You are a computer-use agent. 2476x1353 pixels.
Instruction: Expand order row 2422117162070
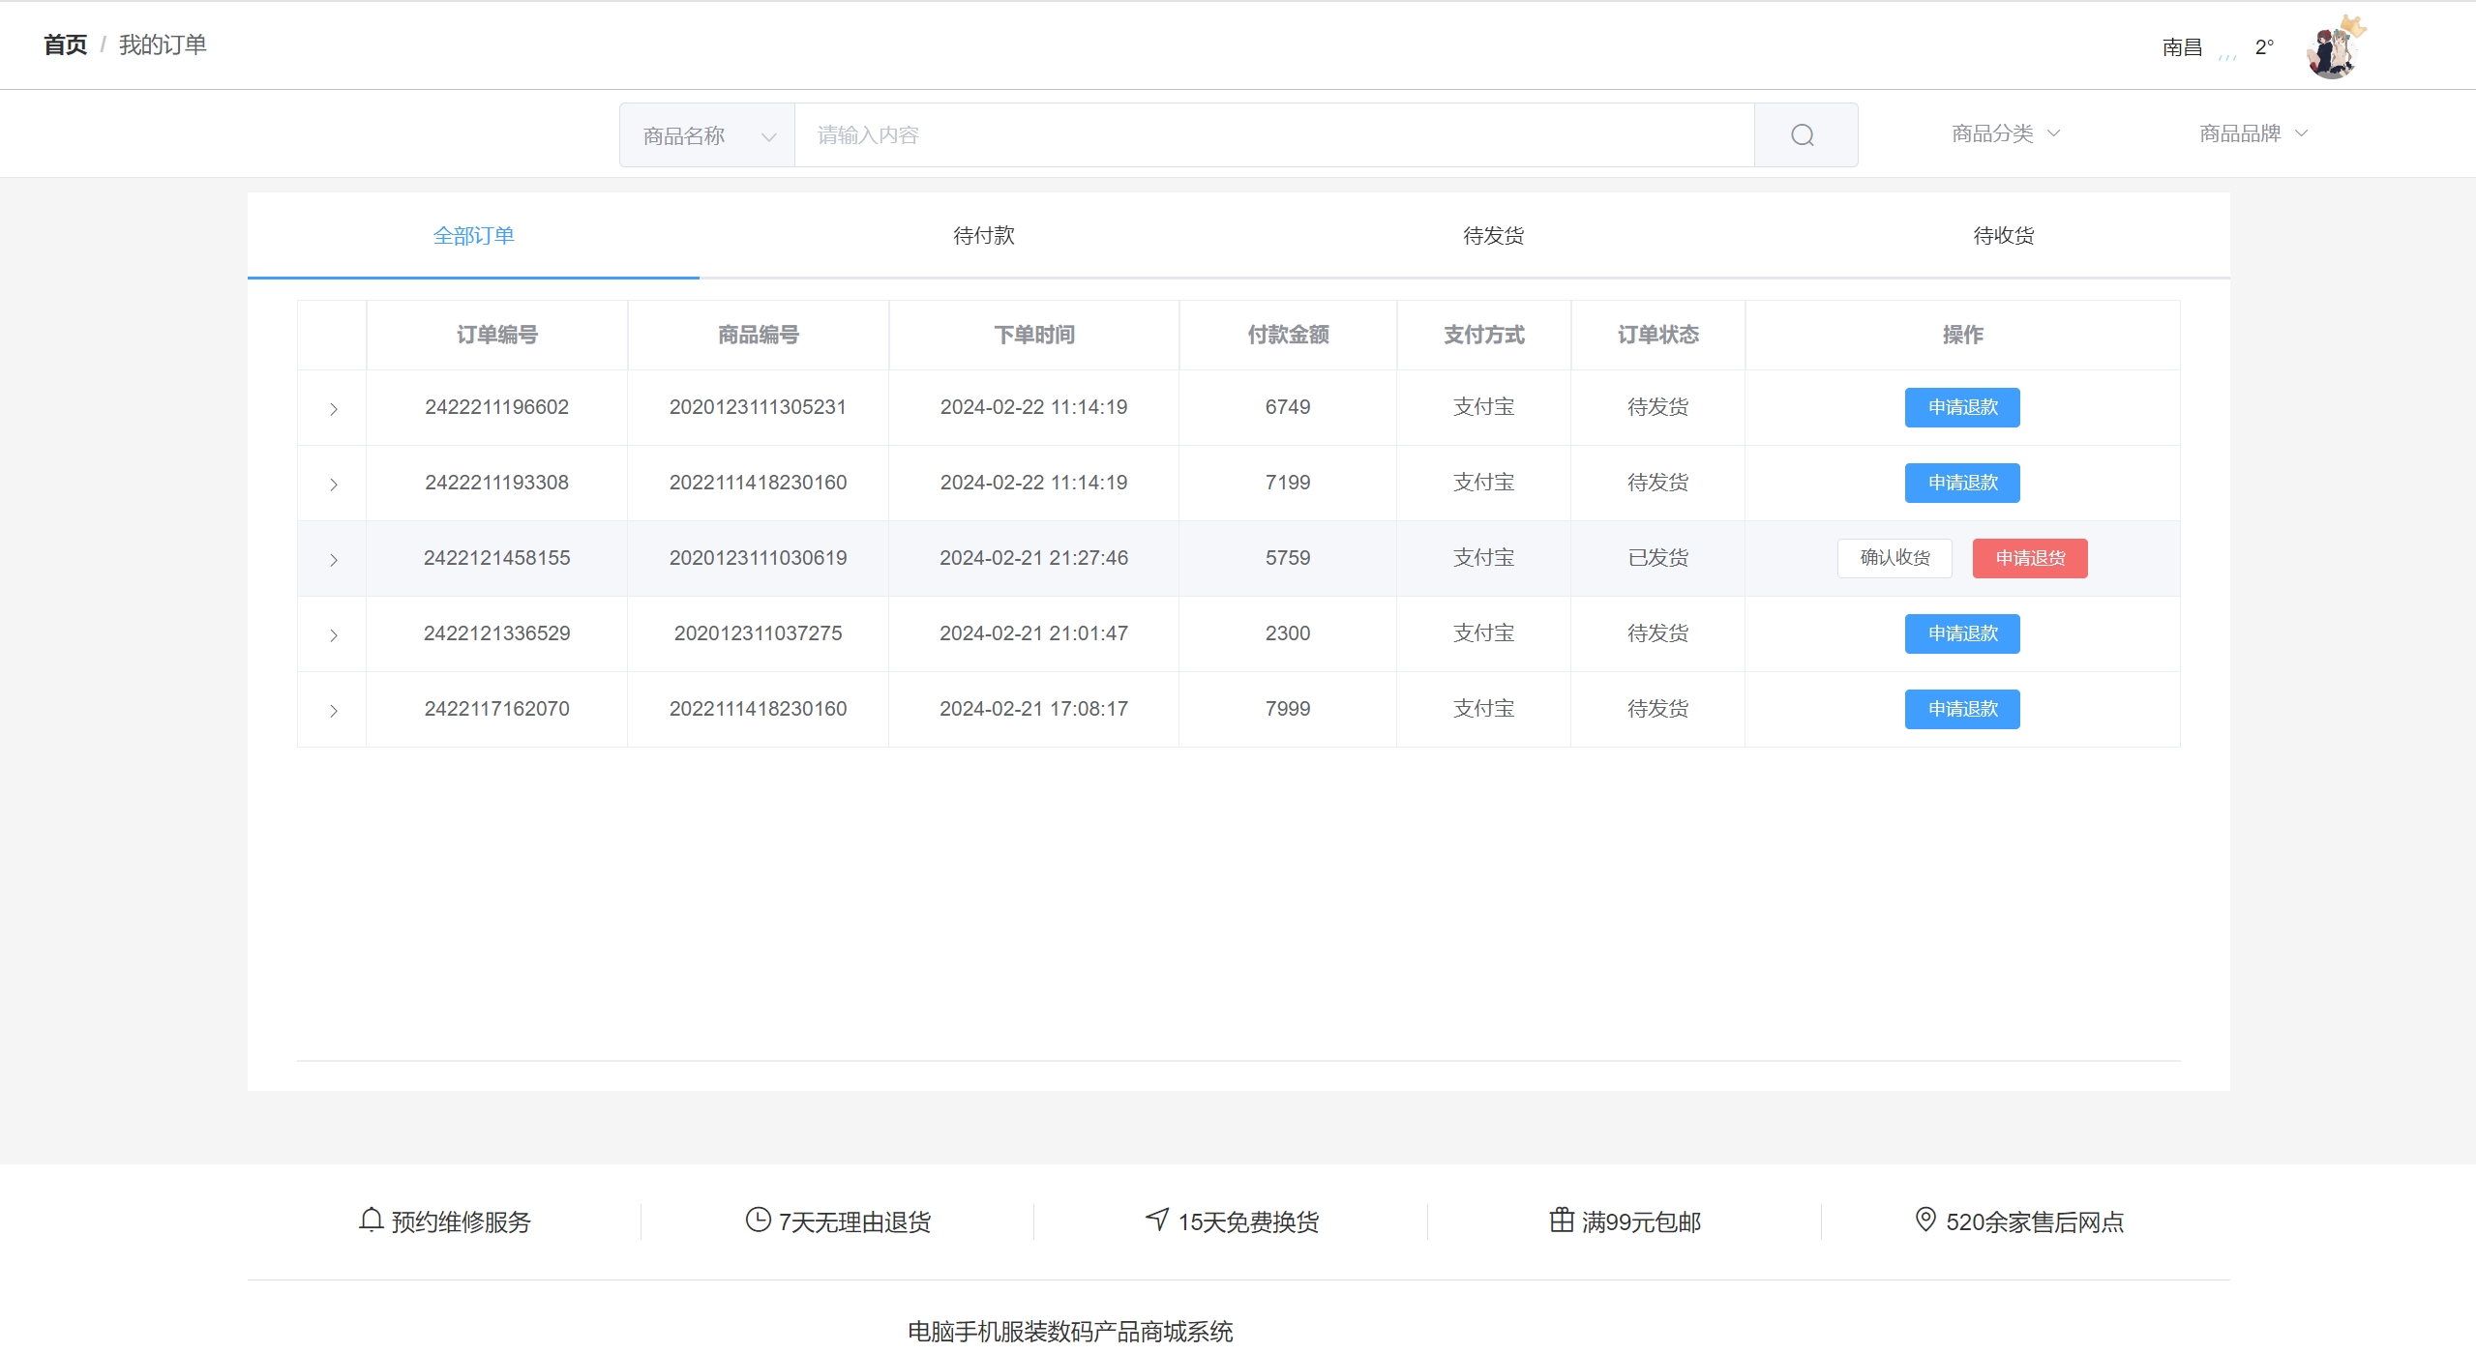pos(333,711)
